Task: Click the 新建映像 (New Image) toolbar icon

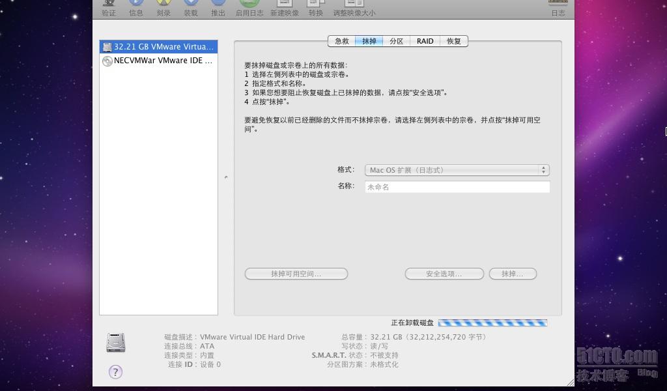Action: (x=285, y=4)
